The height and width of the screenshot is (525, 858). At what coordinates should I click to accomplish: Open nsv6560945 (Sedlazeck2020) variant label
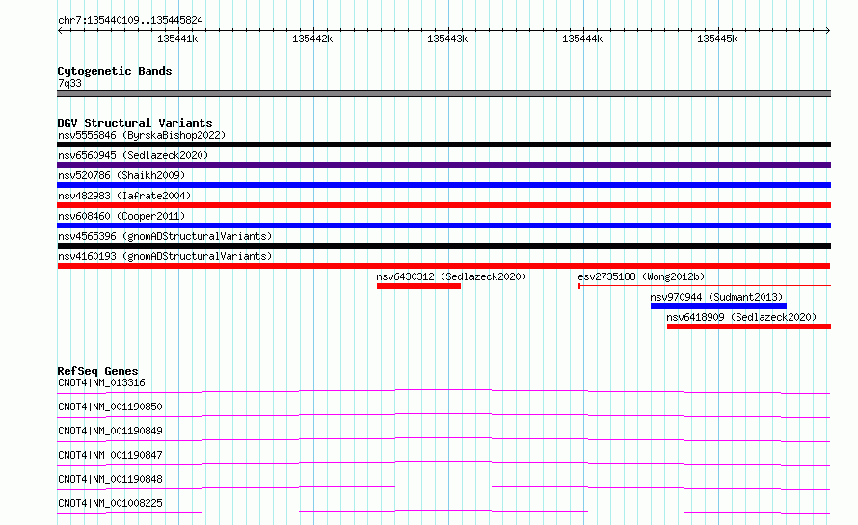(133, 155)
